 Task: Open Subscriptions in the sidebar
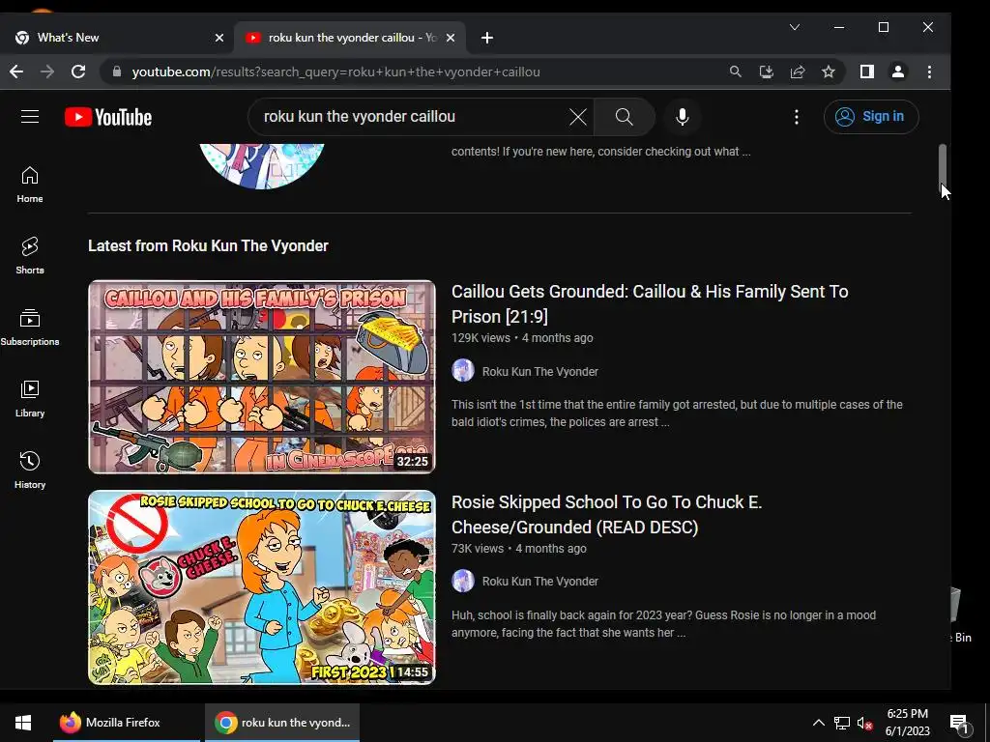point(30,328)
